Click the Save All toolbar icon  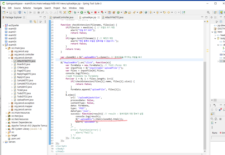point(15,13)
